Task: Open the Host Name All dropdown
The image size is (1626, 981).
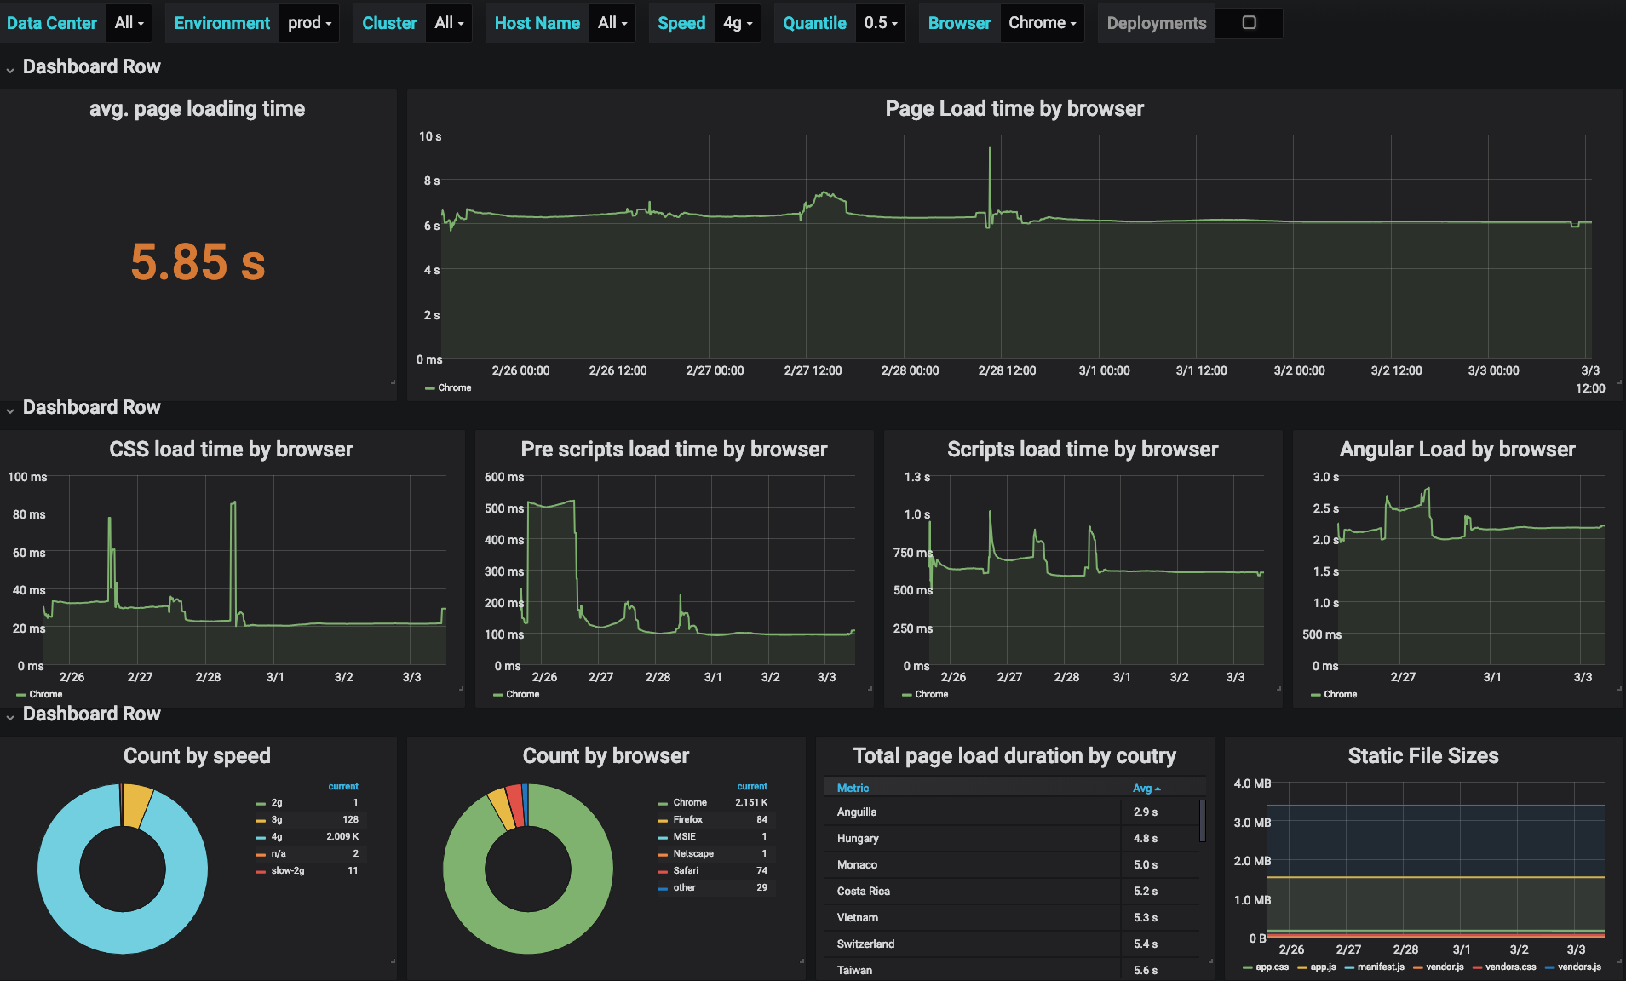Action: pos(612,23)
